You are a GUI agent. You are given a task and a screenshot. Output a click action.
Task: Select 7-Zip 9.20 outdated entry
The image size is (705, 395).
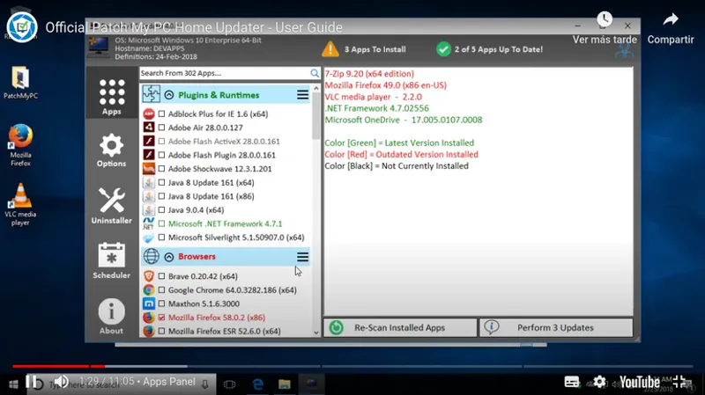click(x=369, y=74)
